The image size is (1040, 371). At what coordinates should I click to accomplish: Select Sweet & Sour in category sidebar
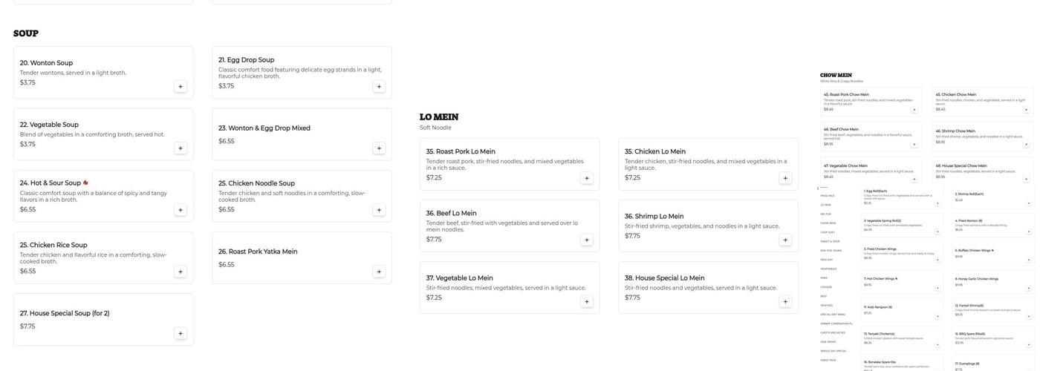[x=831, y=241]
